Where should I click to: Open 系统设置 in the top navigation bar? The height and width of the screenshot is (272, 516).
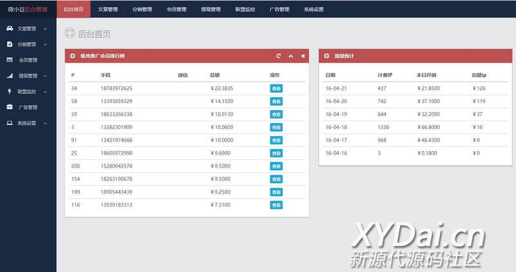click(314, 9)
